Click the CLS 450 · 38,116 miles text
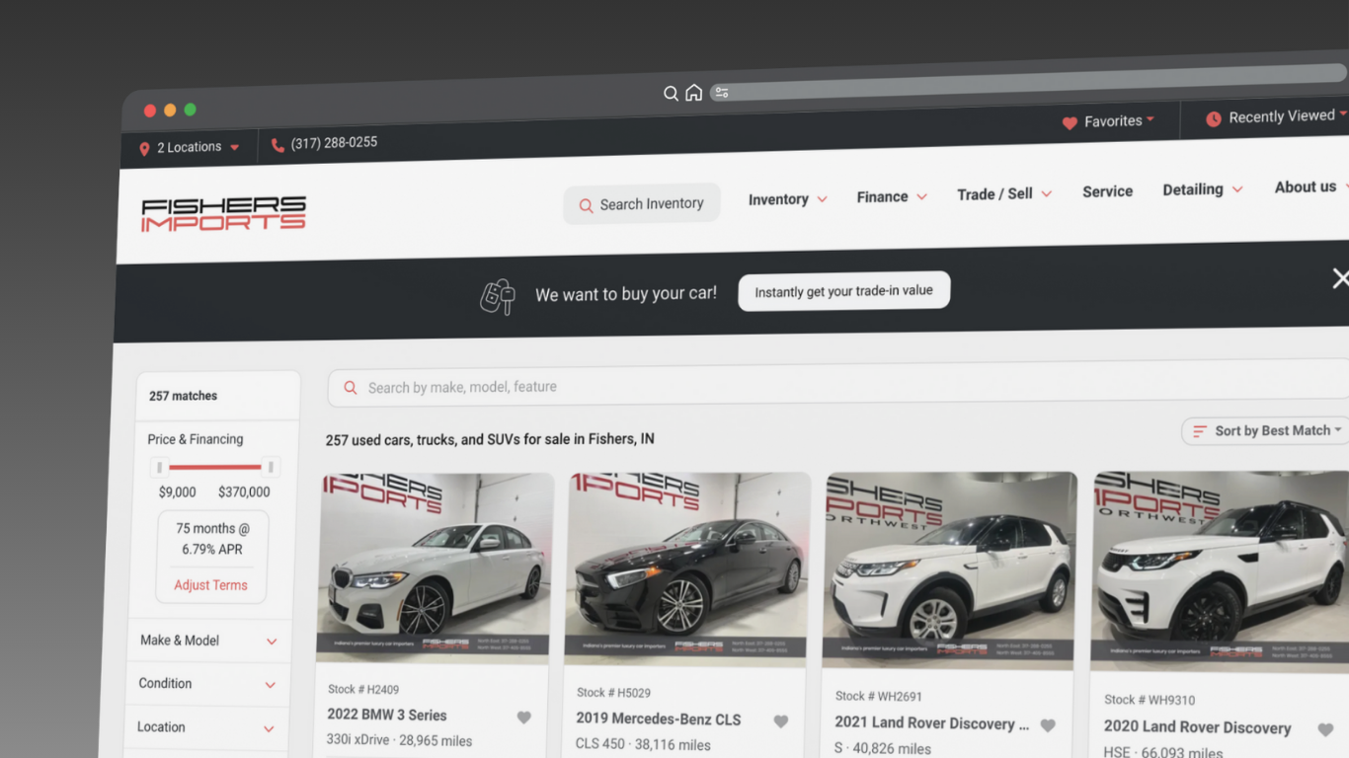 (643, 745)
